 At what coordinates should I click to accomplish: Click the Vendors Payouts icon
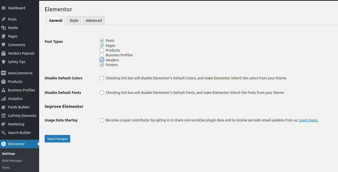point(4,53)
